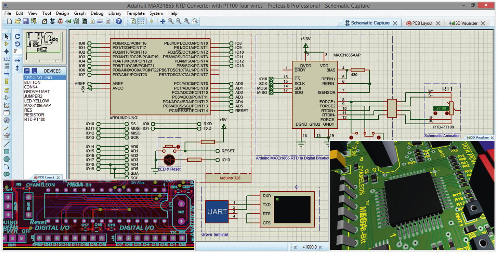Viewport: 497px width, 253px height.
Task: Create a new project with the New icon
Action: point(9,21)
